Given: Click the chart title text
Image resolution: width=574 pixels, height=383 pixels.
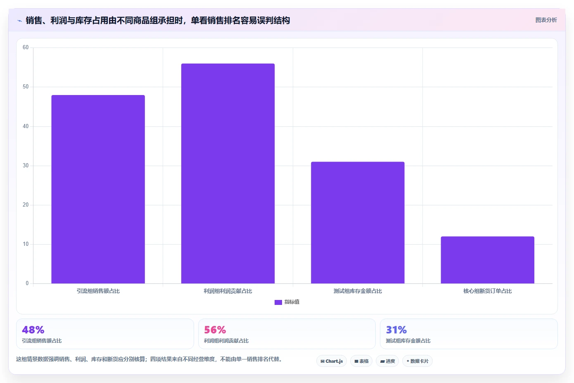Looking at the screenshot, I should point(158,21).
